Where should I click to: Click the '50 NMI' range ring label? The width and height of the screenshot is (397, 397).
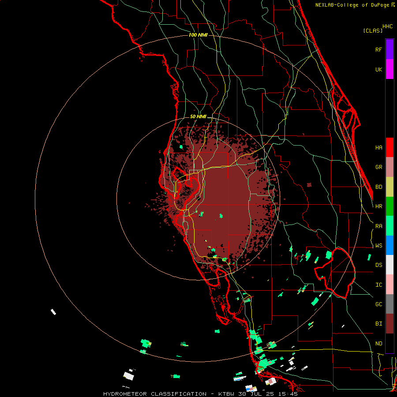point(198,117)
